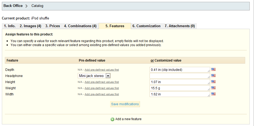Focus the Weight customized value field
The height and width of the screenshot is (126, 254).
click(x=180, y=88)
